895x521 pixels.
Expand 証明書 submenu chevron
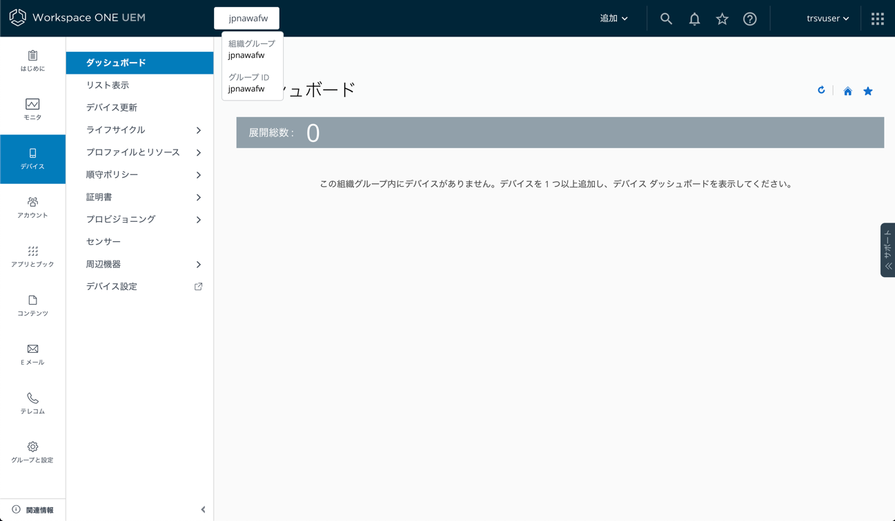point(199,197)
